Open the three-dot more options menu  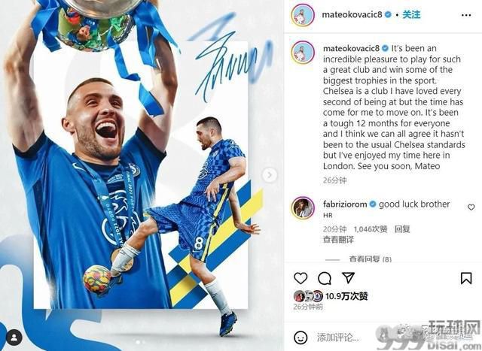(466, 15)
